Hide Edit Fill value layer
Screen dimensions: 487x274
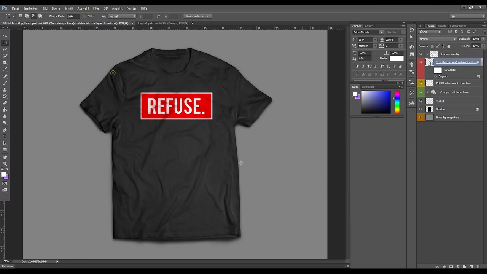(x=421, y=83)
